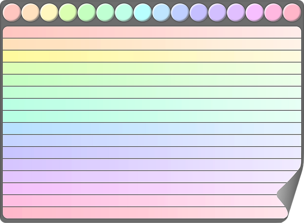Pick the peach orange circle swatch
The width and height of the screenshot is (304, 223).
pos(30,12)
